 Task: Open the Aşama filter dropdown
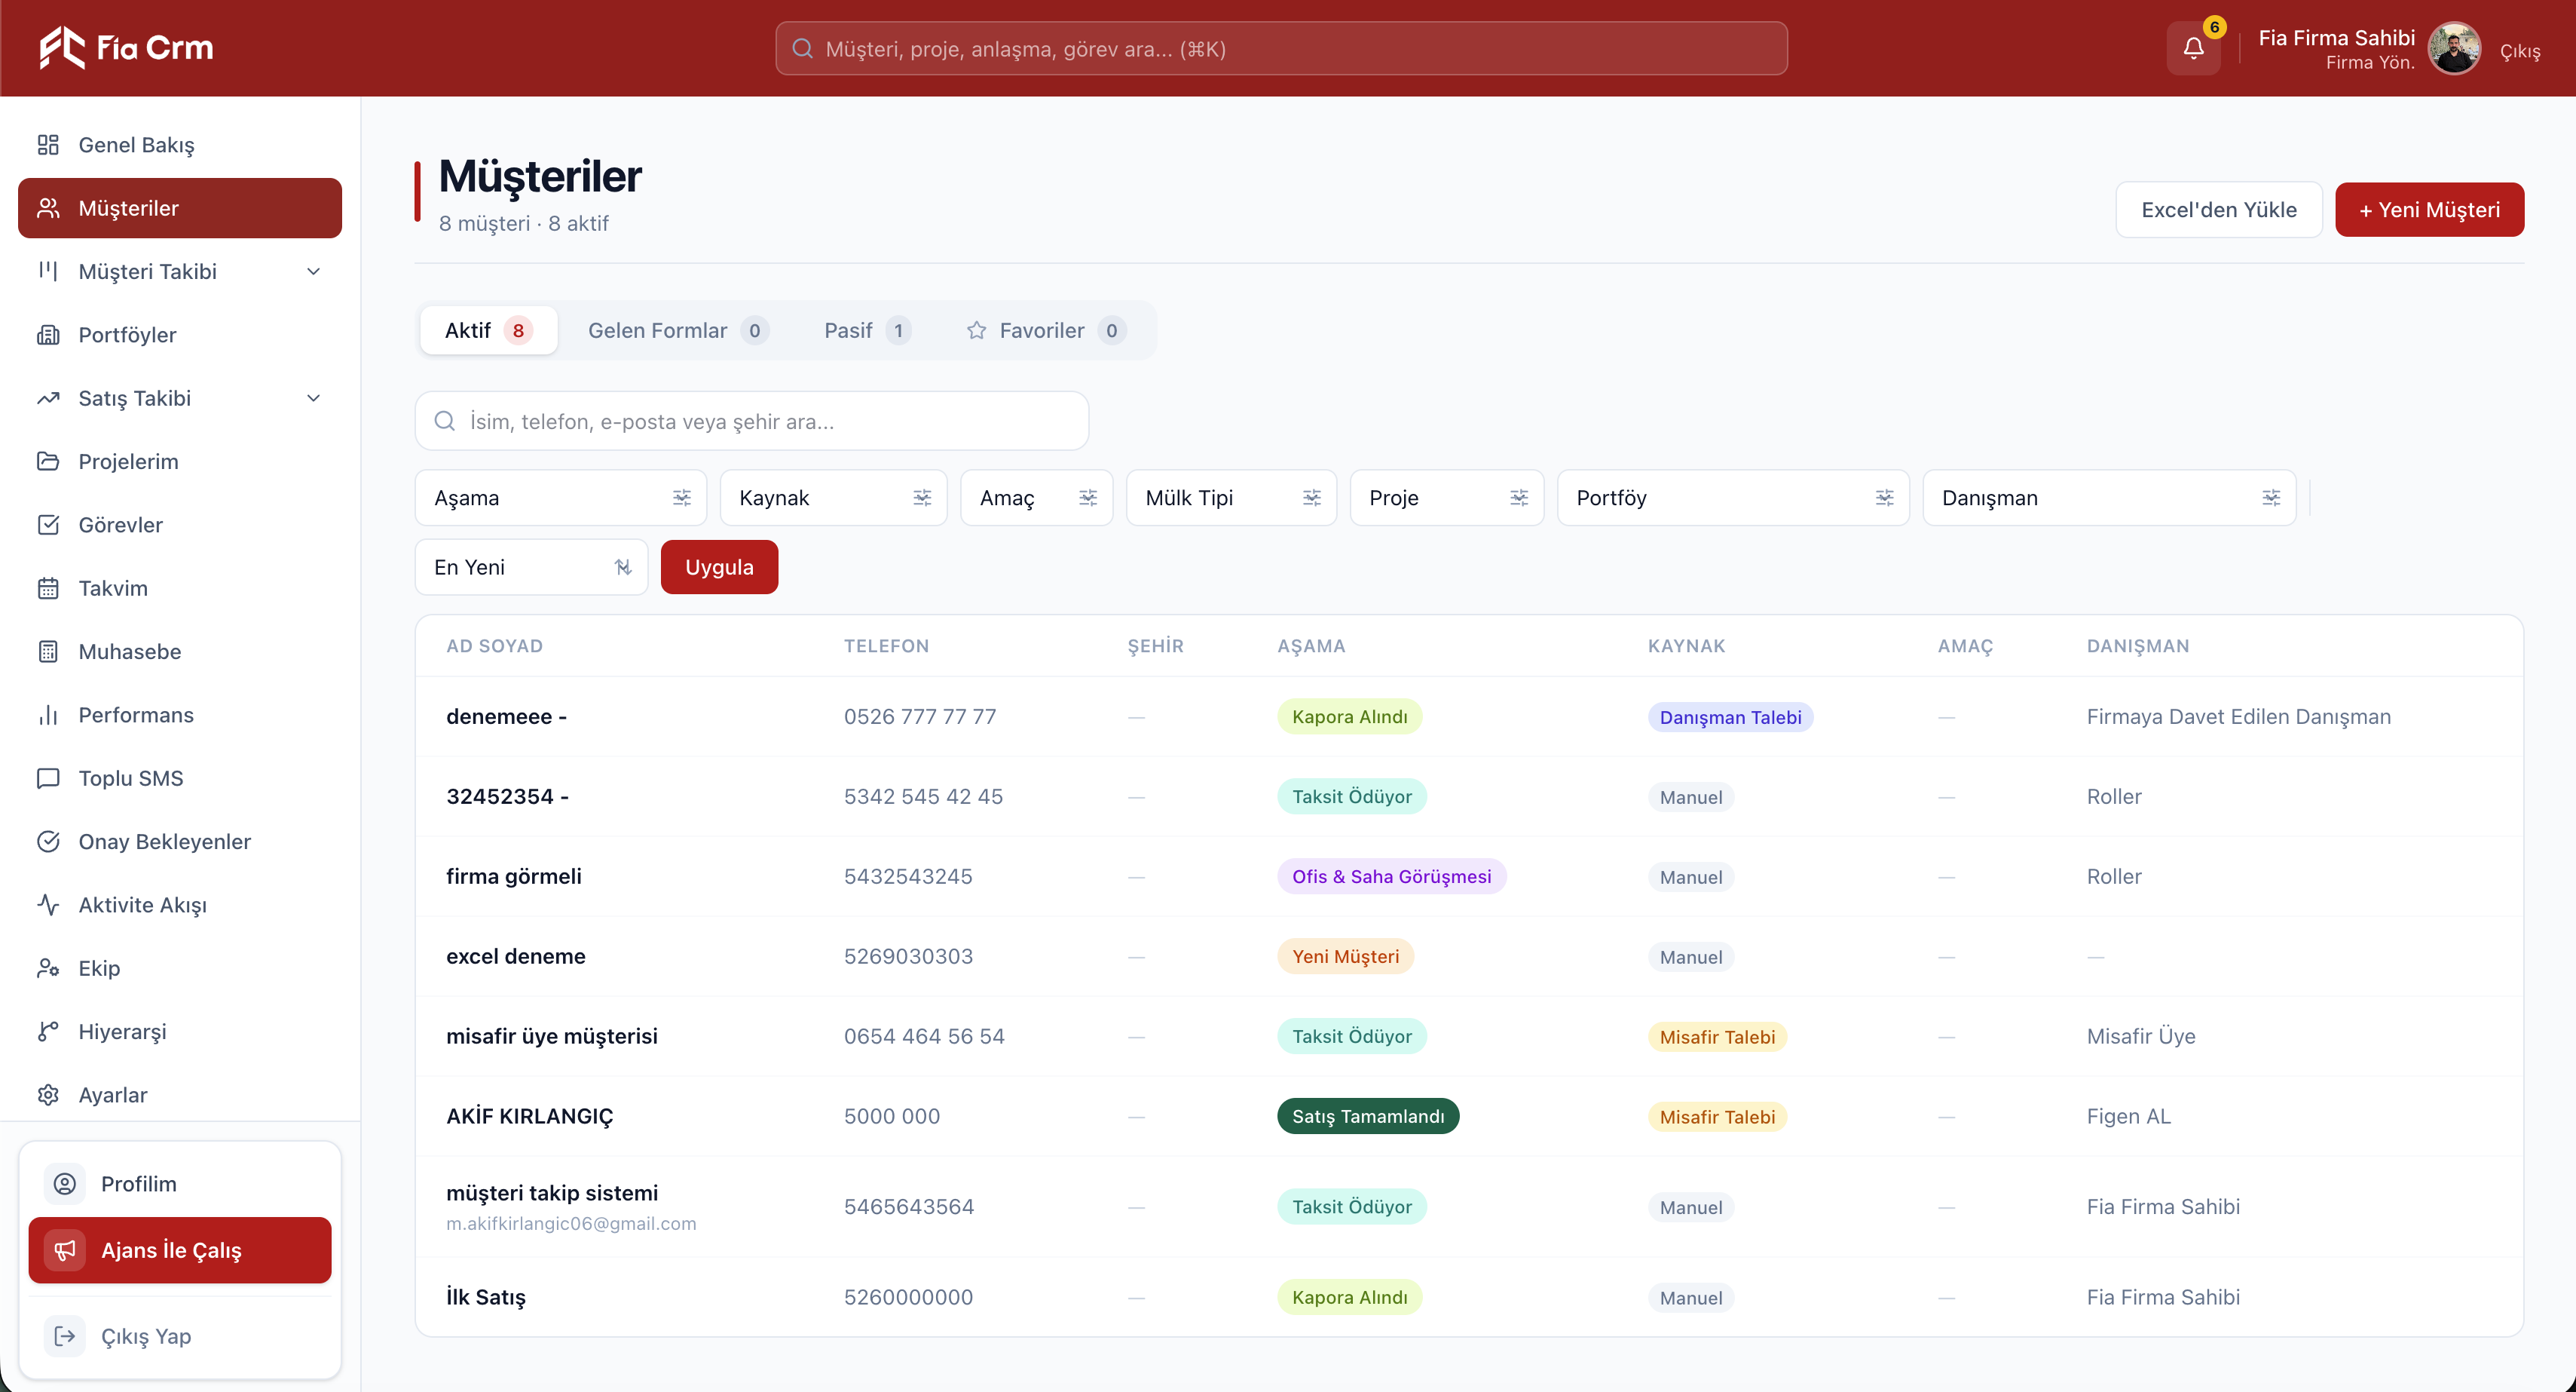click(x=561, y=498)
